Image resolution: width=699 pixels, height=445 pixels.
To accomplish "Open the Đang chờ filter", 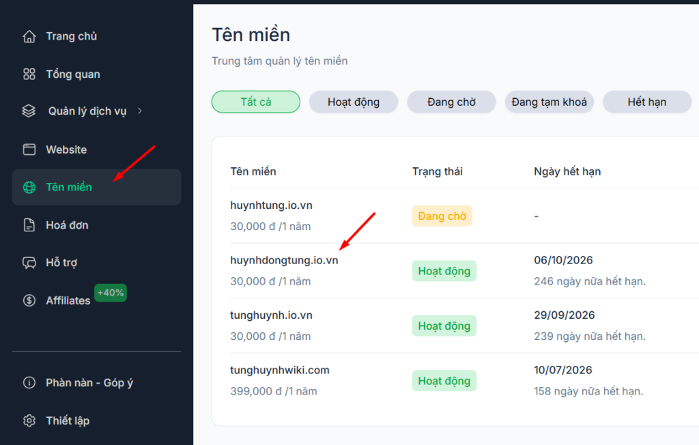I will (x=451, y=101).
